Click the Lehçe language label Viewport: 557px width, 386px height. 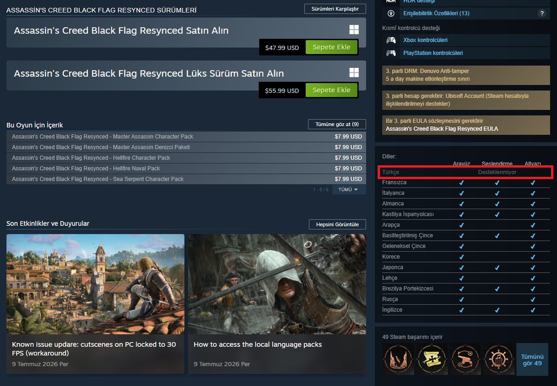click(x=390, y=278)
